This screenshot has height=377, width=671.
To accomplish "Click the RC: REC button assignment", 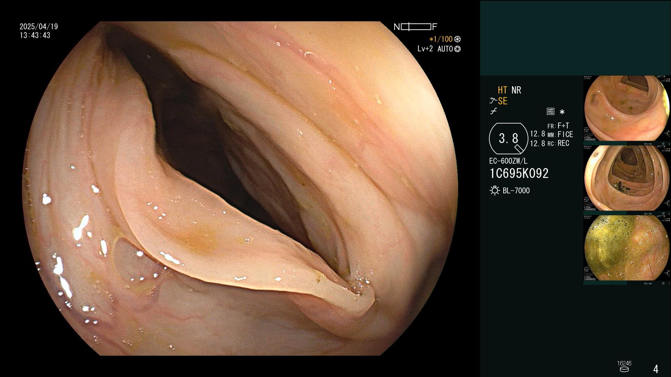I will pos(558,143).
